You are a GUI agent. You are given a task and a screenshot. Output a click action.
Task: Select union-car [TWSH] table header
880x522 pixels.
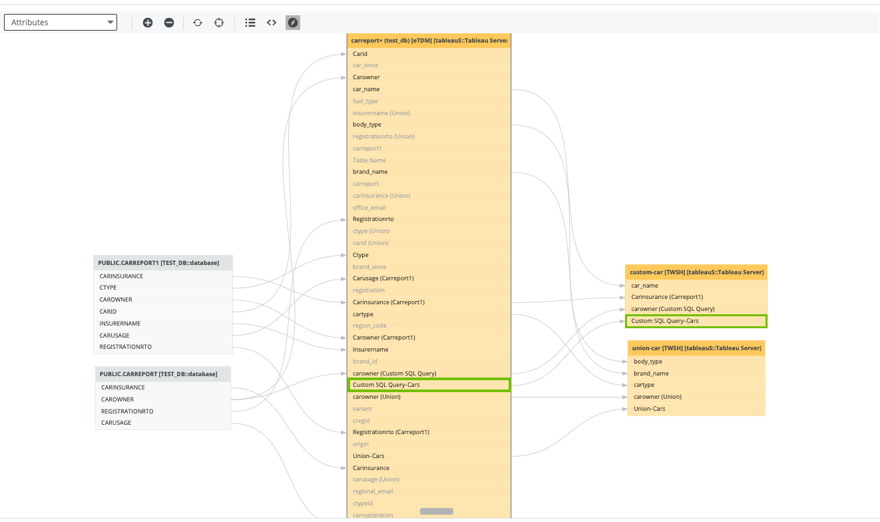696,348
